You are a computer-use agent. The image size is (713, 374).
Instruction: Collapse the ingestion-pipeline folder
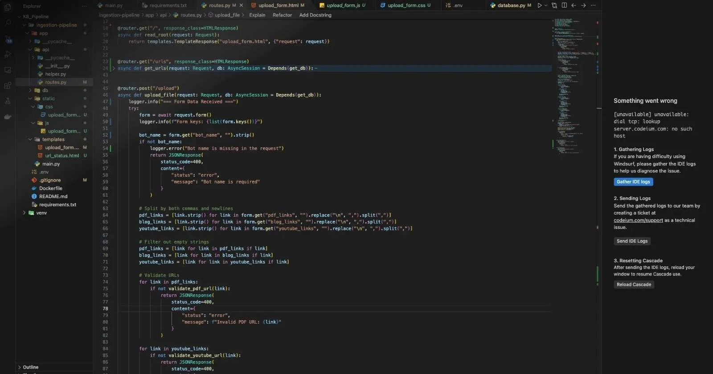coord(25,25)
